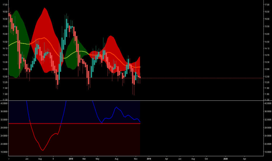Click the 28.0000 label on the right indicator axis
Image resolution: width=272 pixels, height=161 pixels.
pos(268,128)
